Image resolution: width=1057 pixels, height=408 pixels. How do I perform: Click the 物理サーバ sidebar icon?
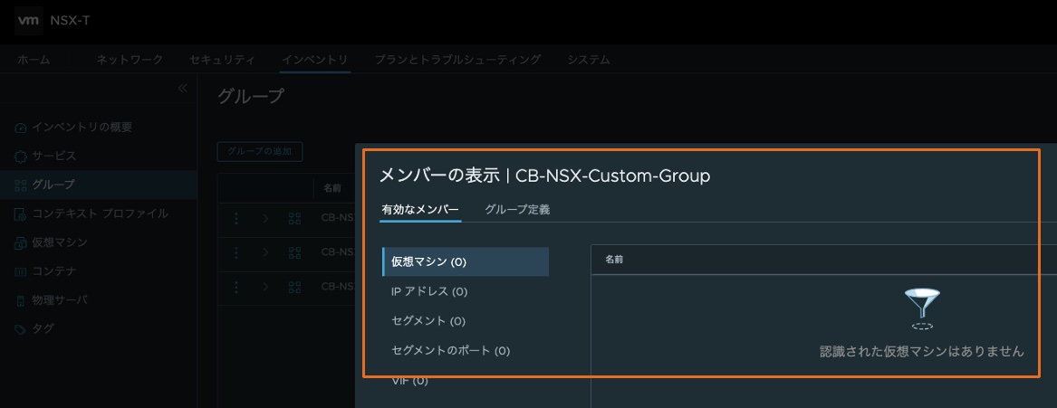click(x=20, y=300)
